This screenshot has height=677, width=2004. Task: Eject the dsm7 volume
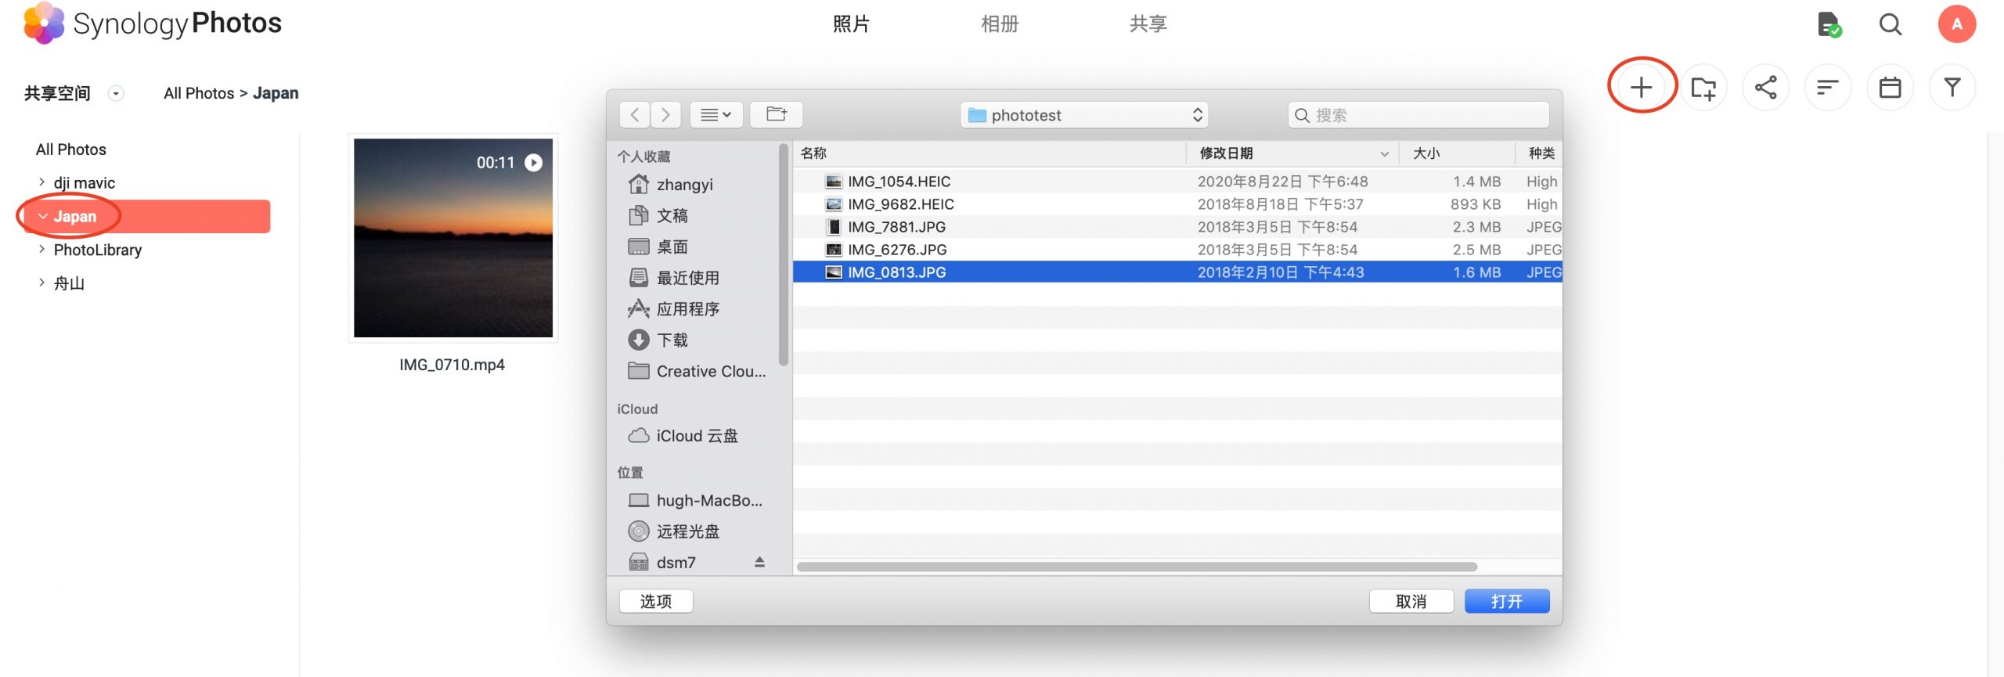tap(759, 562)
